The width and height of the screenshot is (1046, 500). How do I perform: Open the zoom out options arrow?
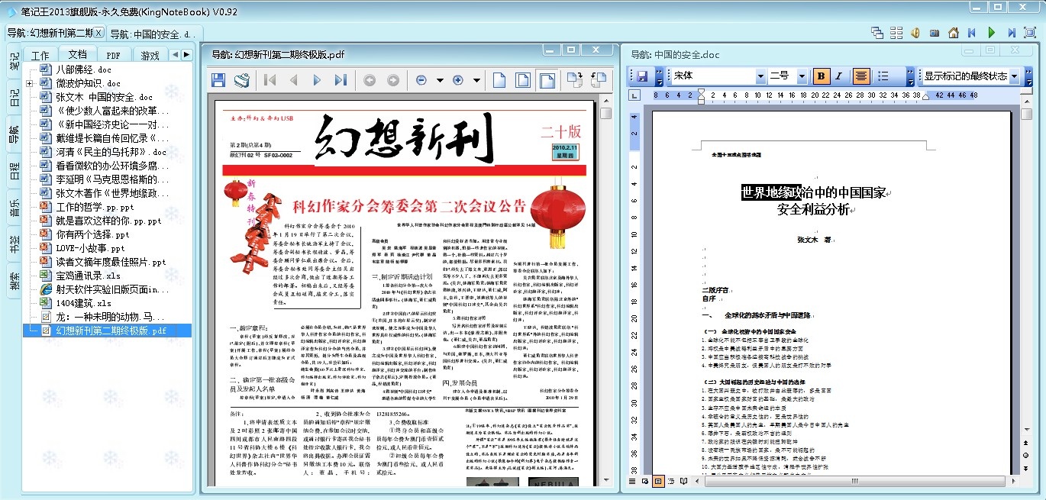[x=439, y=80]
